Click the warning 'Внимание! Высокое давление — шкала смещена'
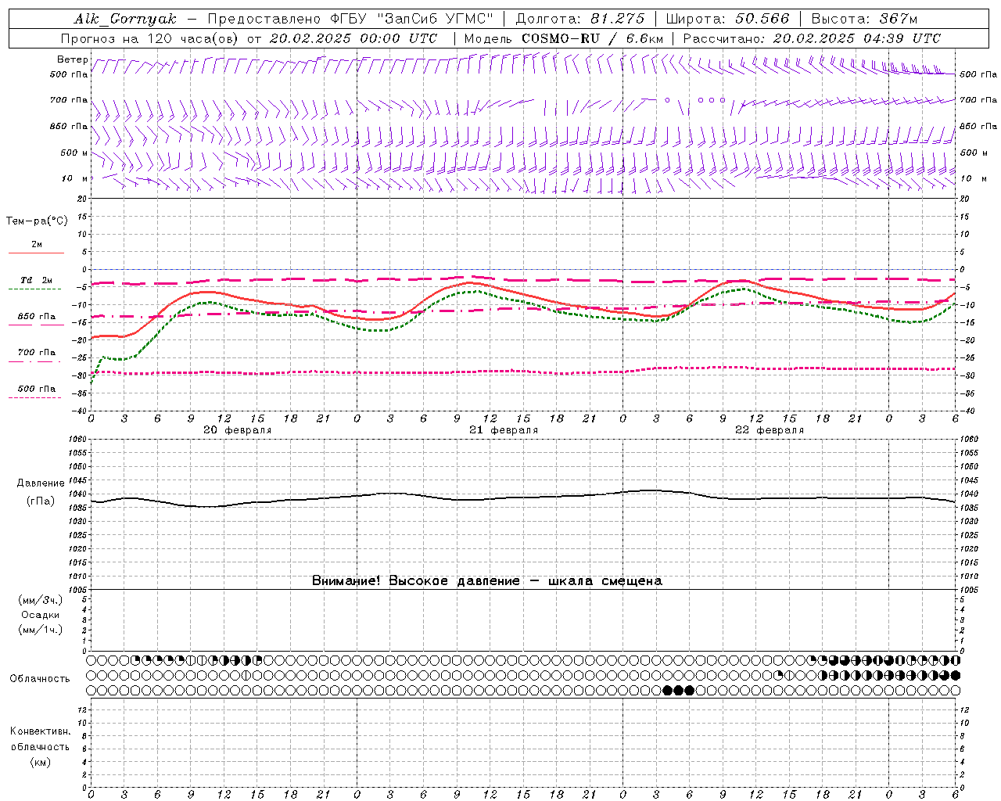The width and height of the screenshot is (1001, 801). [487, 581]
